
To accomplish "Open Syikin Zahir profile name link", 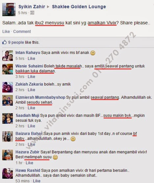I will 32,7.
